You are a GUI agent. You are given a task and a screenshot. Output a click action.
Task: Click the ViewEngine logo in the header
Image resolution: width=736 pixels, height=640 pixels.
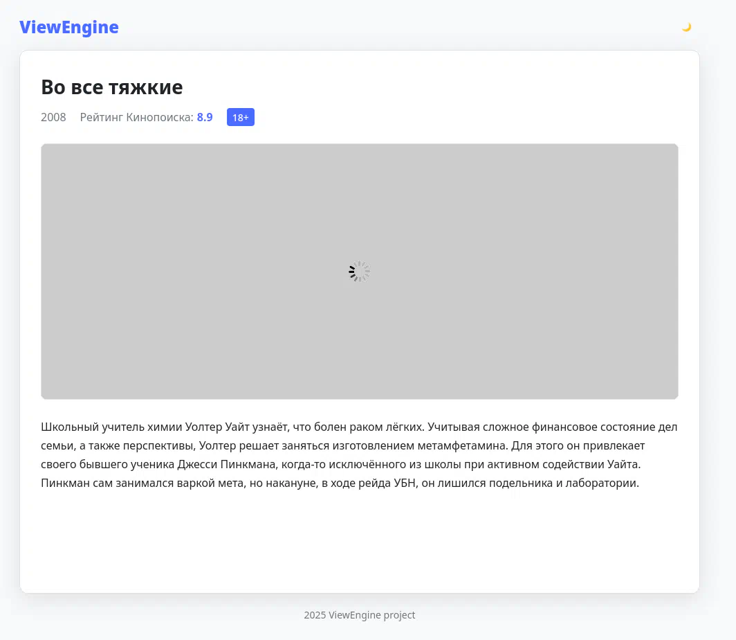[x=69, y=27]
